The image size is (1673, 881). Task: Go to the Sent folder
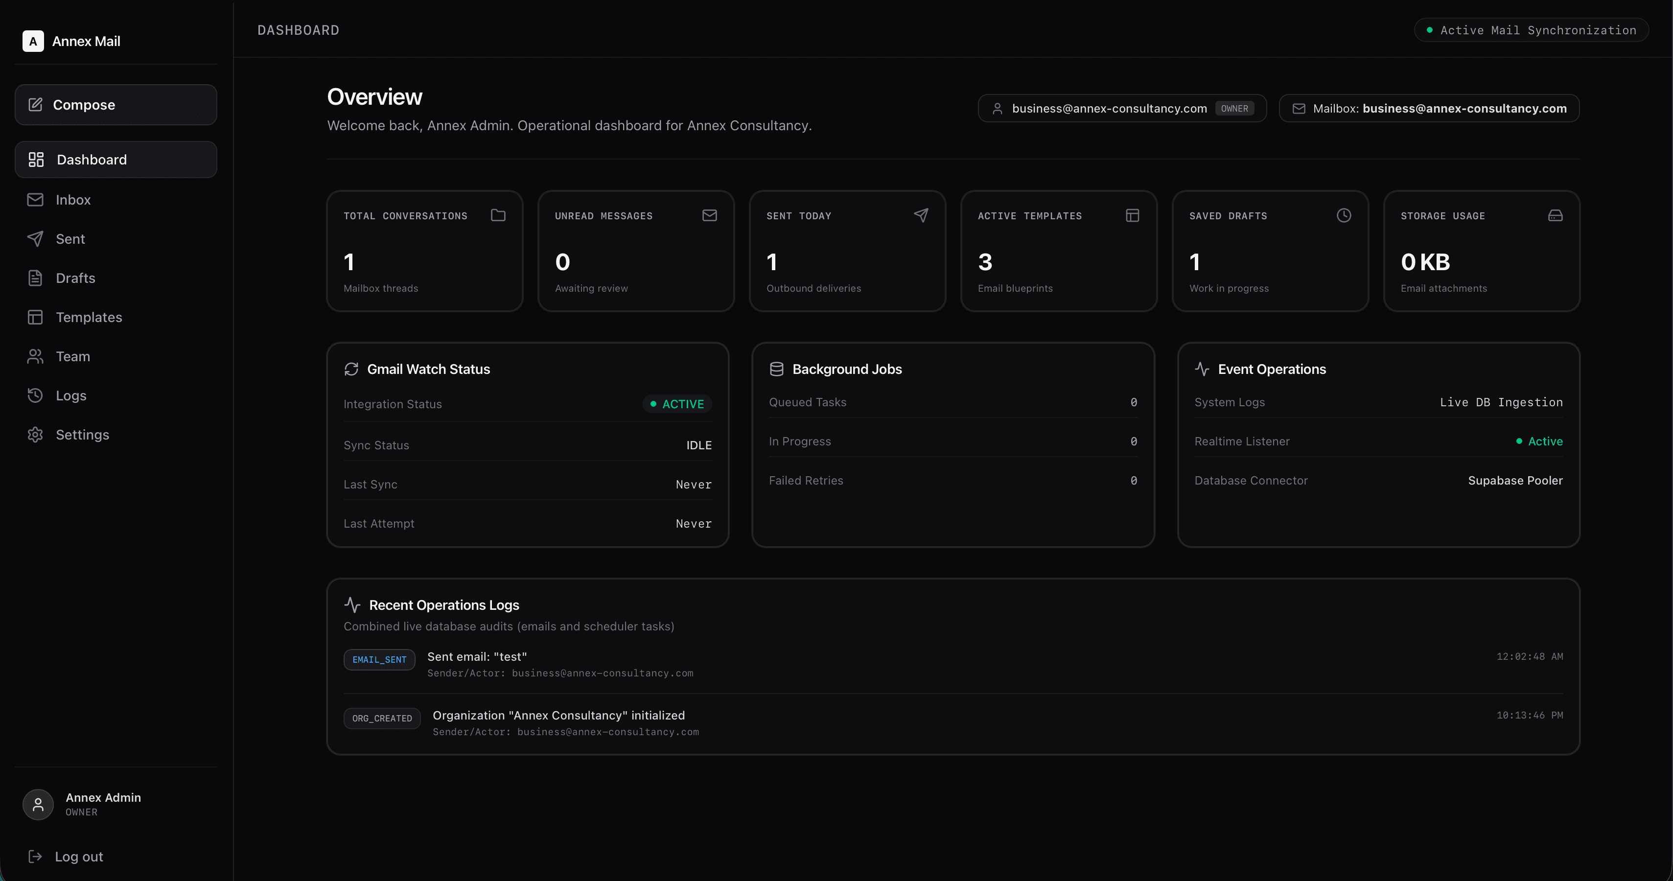pos(116,239)
